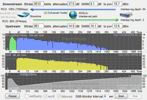Screen dimensions: 147x100
Task: Click the 'RCO: 106% (7588kbps)' text
Action: click(15, 9)
